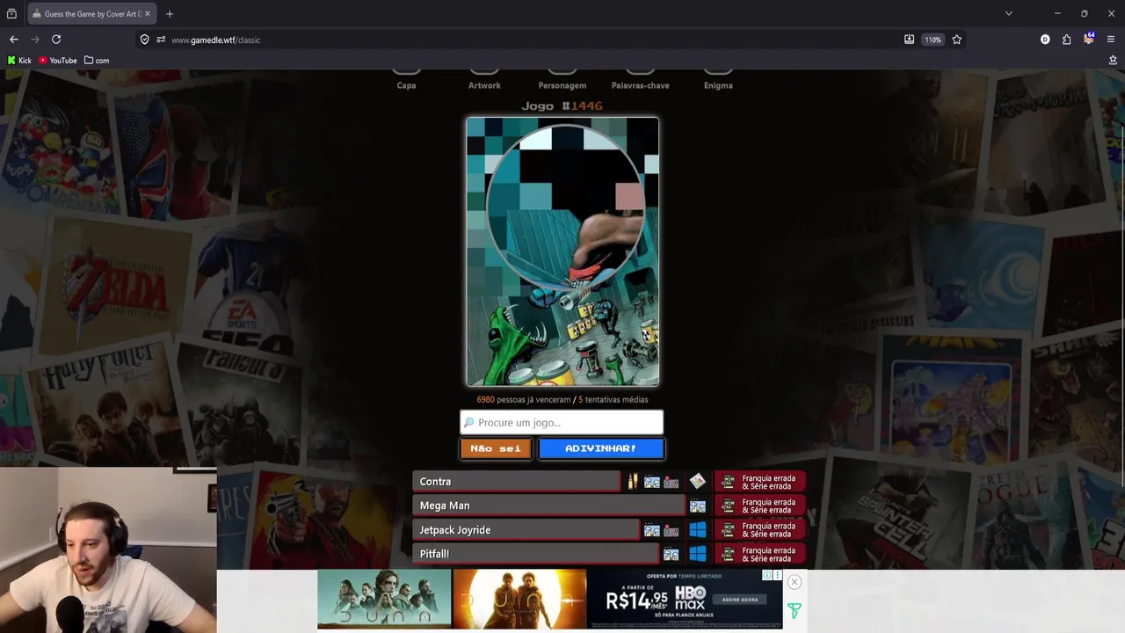Viewport: 1125px width, 633px height.
Task: Open the extension with the 64 badge
Action: click(1089, 39)
